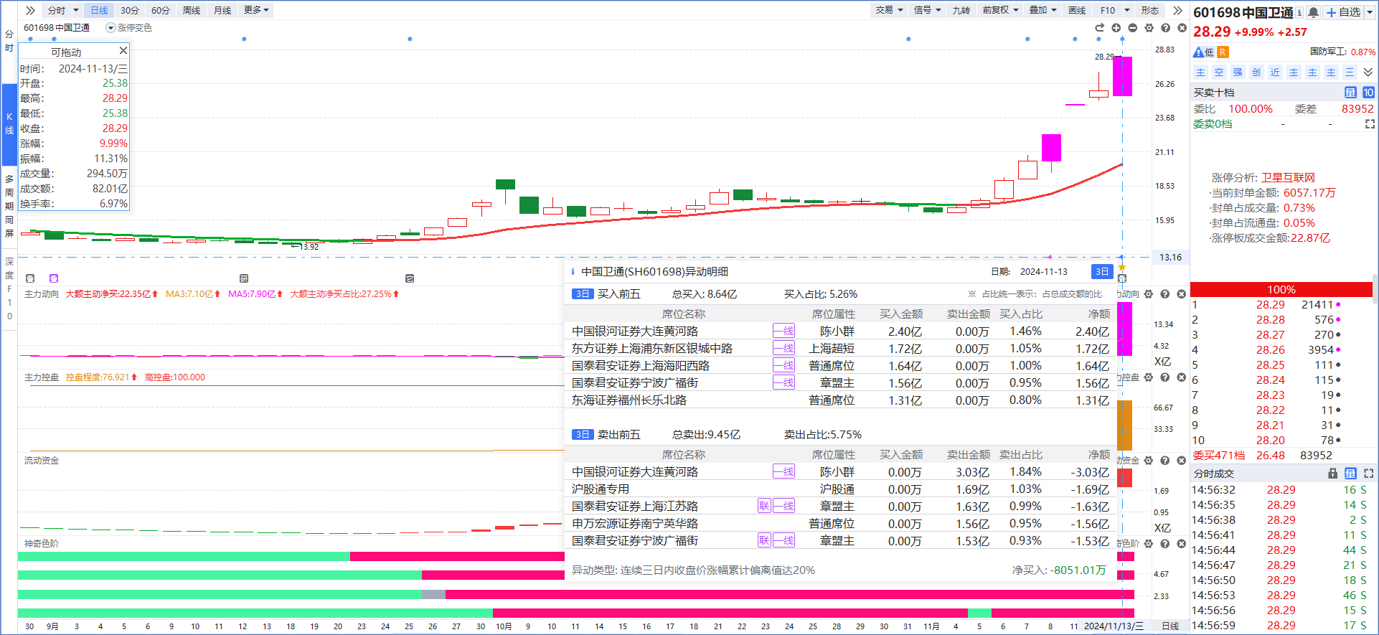Open the 卫星互联网 concept link
Image resolution: width=1379 pixels, height=635 pixels.
point(1289,177)
